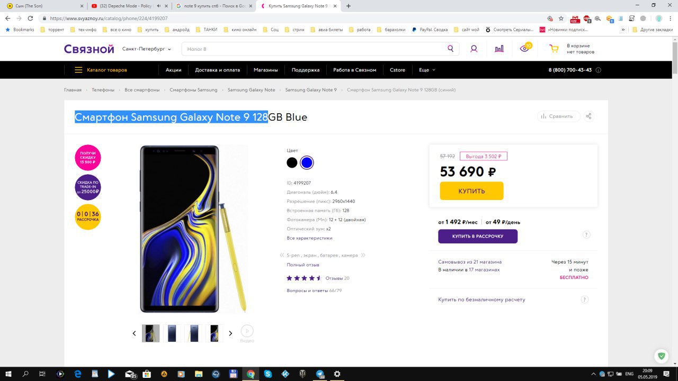Screen dimensions: 678x381
Task: Click the purple Trade-in discount badge
Action: pyautogui.click(x=87, y=187)
